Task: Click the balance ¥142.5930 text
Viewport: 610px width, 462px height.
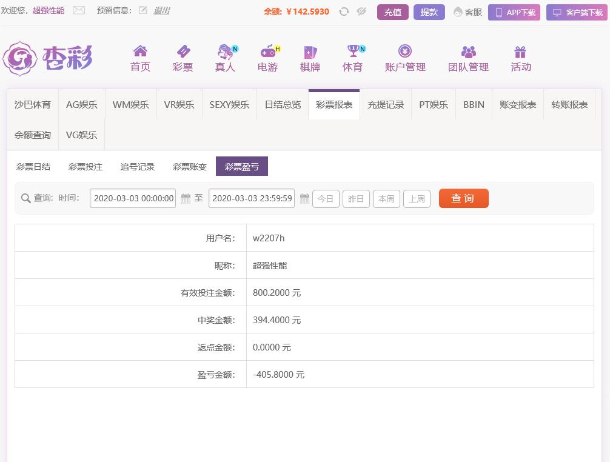Action: pyautogui.click(x=307, y=12)
